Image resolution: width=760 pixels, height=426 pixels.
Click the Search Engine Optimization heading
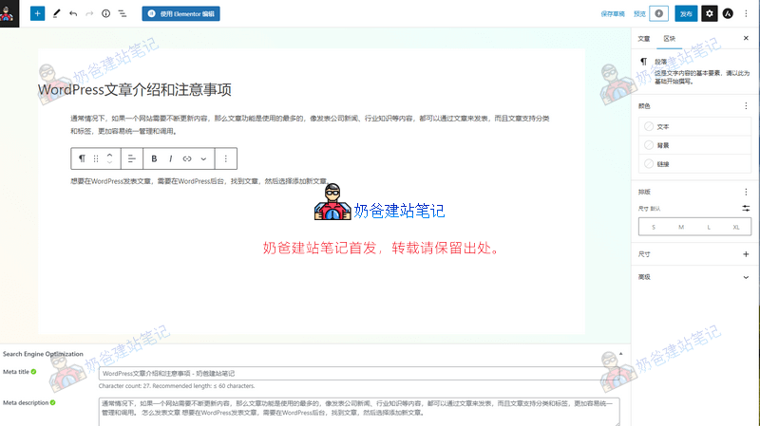[43, 354]
